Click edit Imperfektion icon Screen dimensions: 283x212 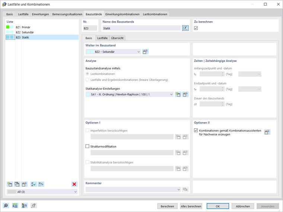pos(185,137)
